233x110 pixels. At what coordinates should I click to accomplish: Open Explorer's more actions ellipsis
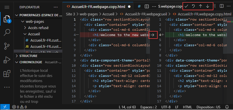tap(56, 7)
